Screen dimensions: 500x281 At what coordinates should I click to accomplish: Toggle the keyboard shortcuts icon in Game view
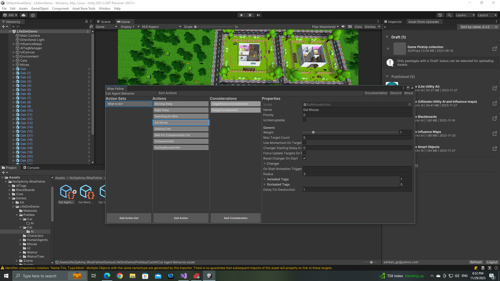350,27
